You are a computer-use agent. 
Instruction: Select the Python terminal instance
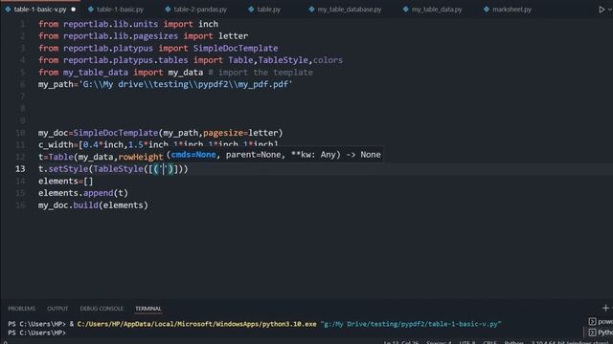click(601, 333)
